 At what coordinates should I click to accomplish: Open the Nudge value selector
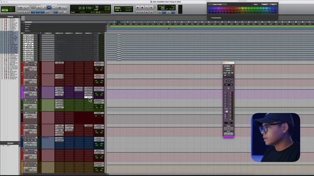pos(131,10)
